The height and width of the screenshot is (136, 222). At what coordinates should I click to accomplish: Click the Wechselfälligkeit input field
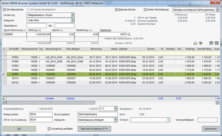coord(207,120)
